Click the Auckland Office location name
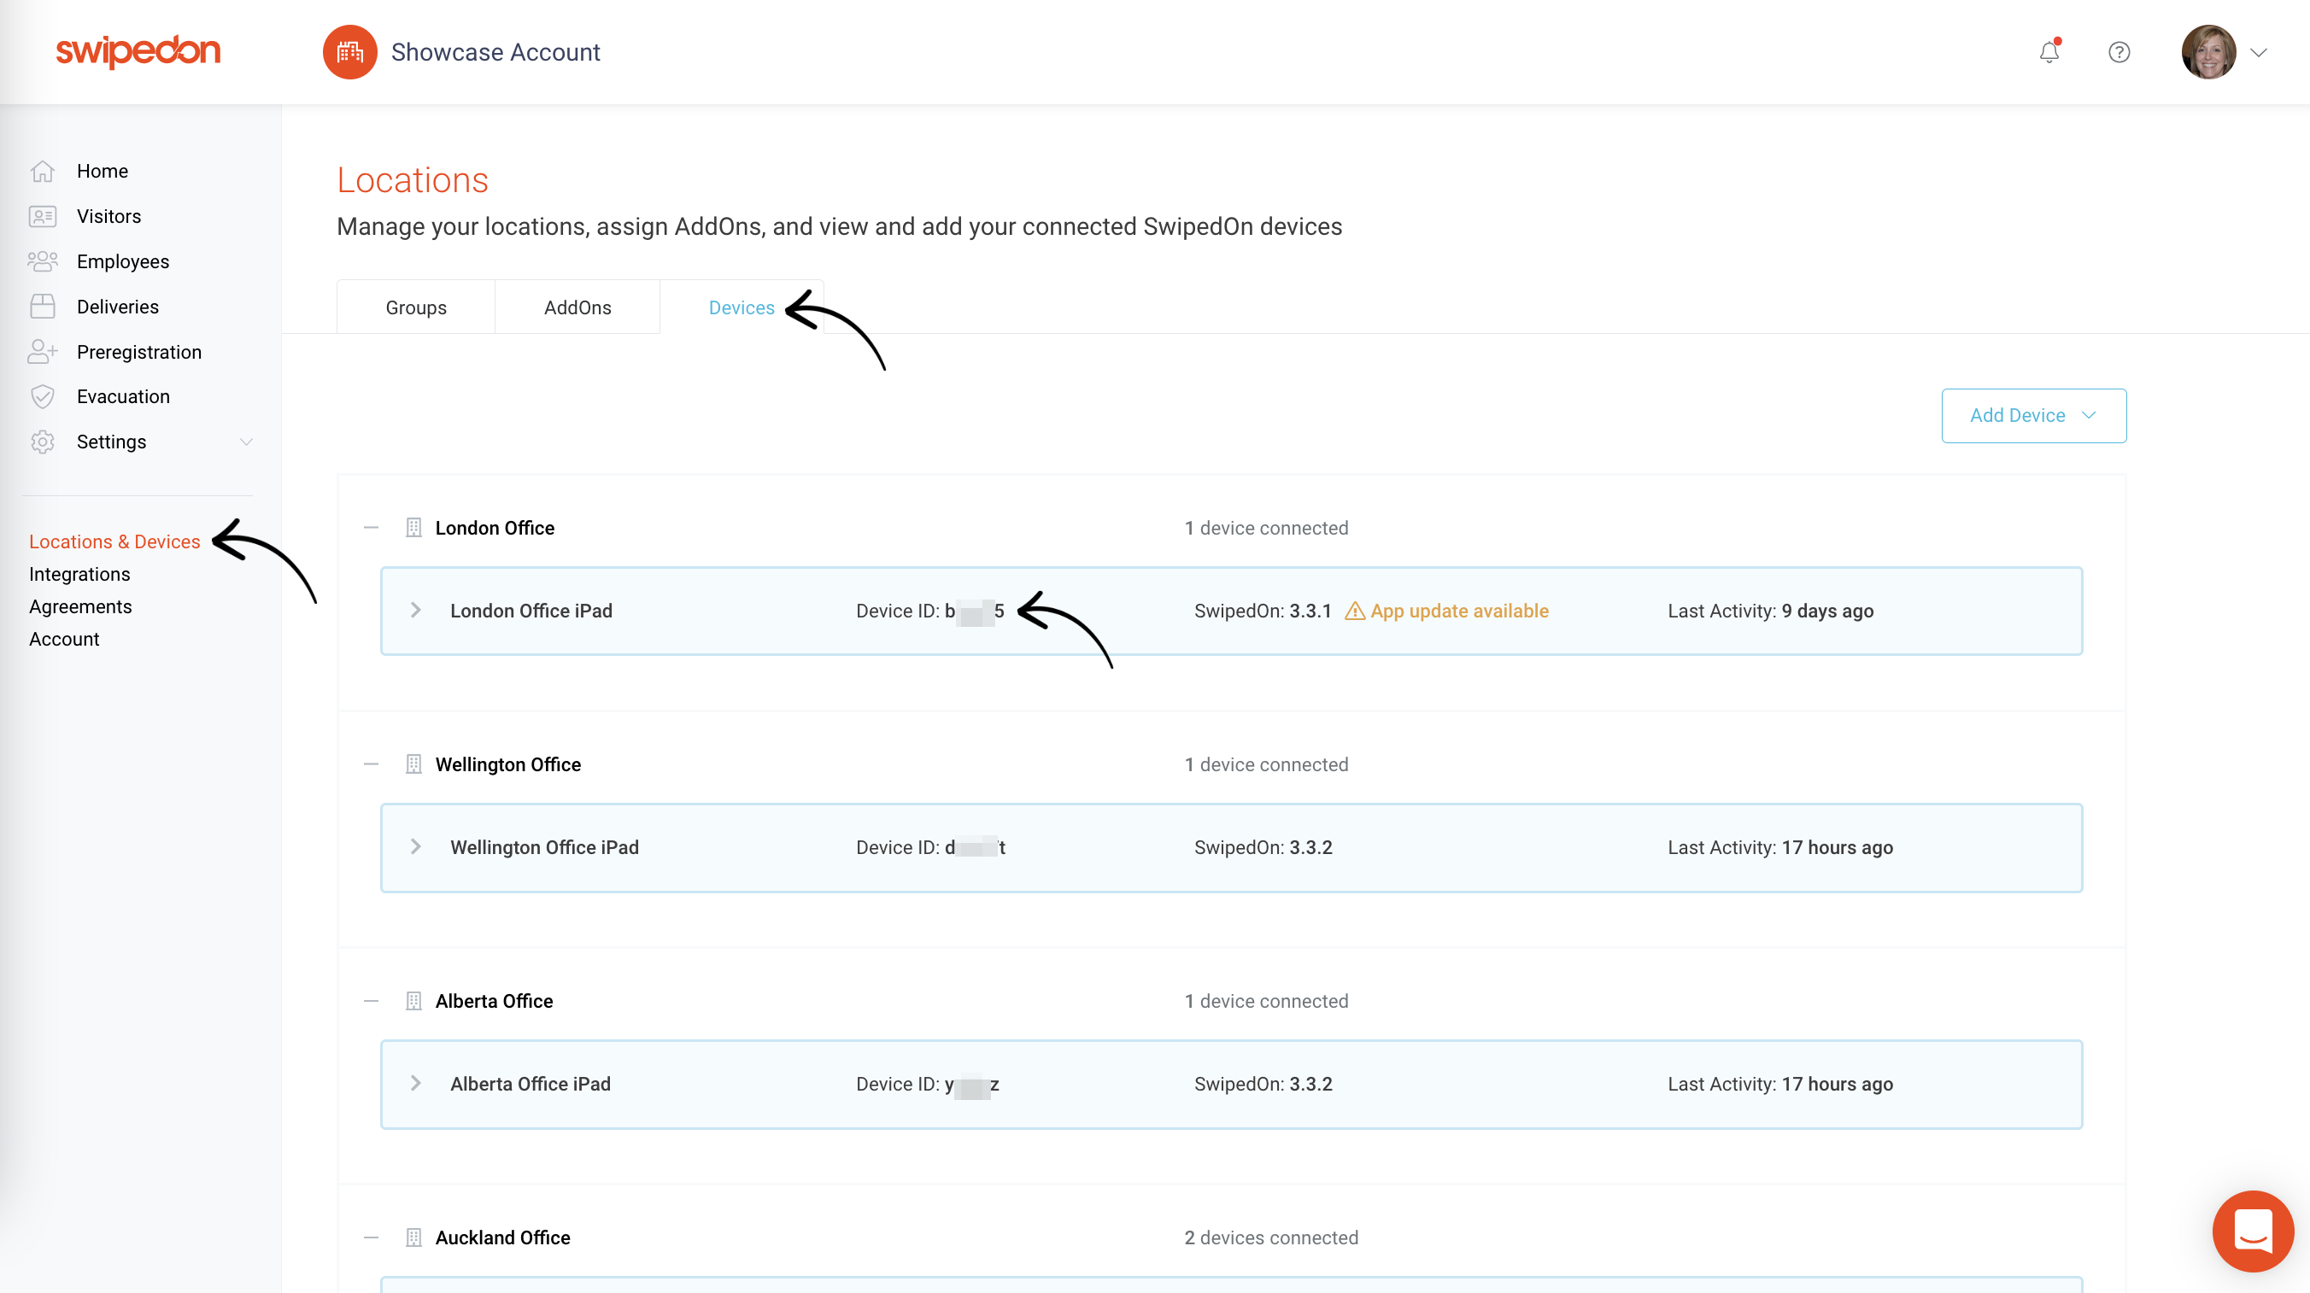Screen dimensions: 2310x1293 (503, 1238)
